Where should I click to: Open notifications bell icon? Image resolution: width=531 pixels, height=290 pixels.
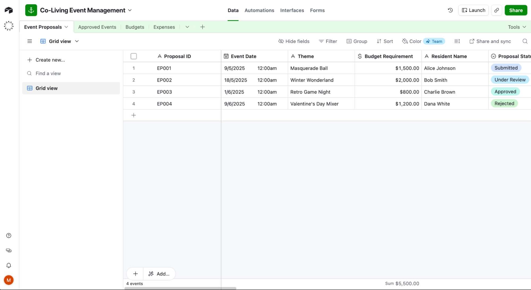click(x=9, y=265)
